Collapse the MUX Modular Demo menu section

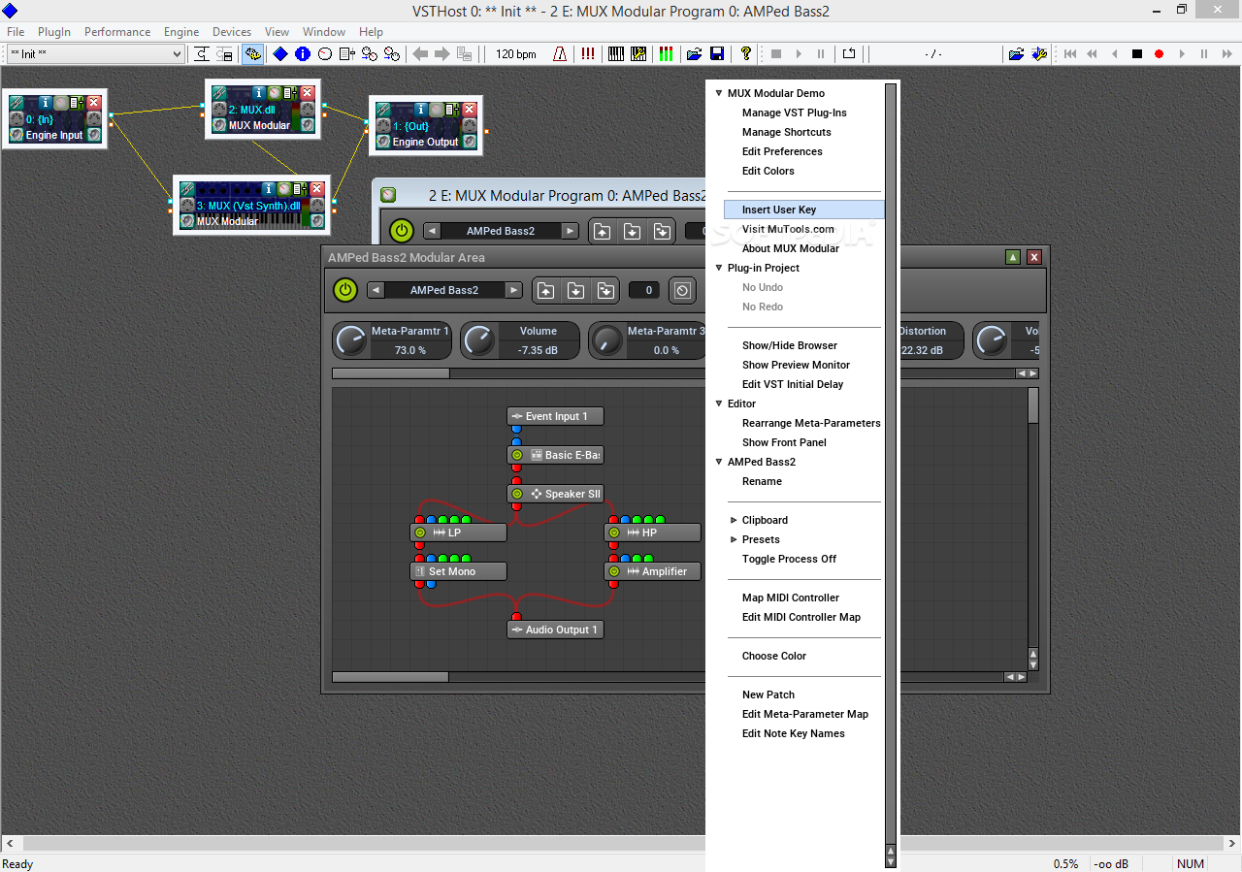[719, 93]
